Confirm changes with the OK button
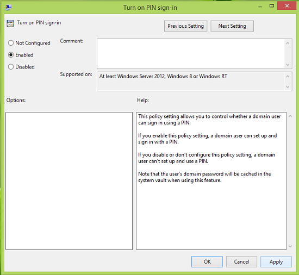 click(207, 261)
